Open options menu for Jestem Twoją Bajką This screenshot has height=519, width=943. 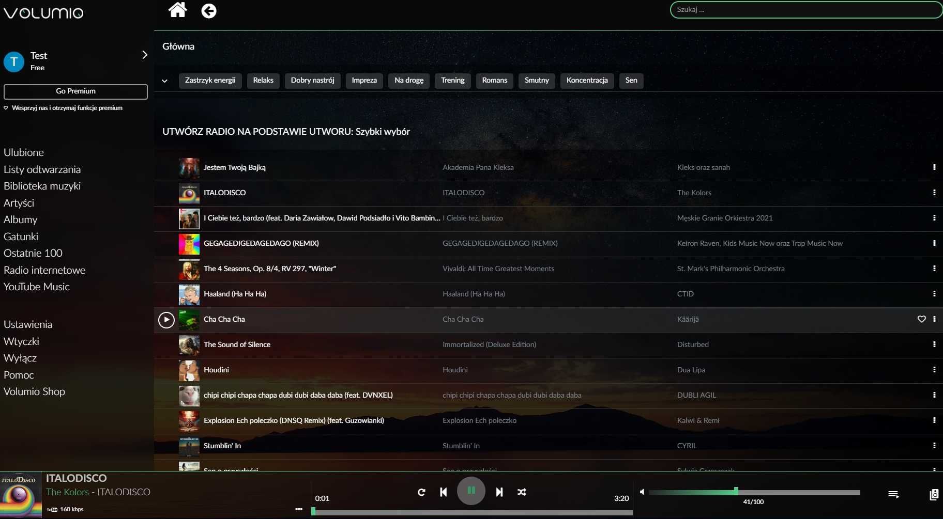934,167
